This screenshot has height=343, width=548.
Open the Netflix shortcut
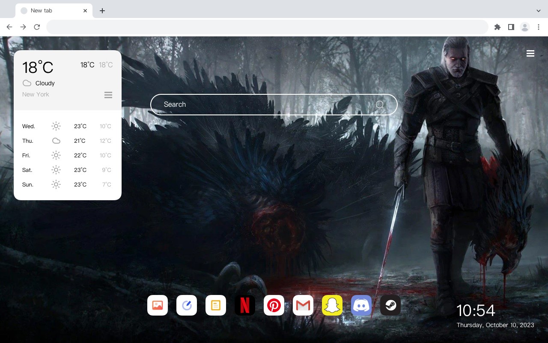coord(245,305)
